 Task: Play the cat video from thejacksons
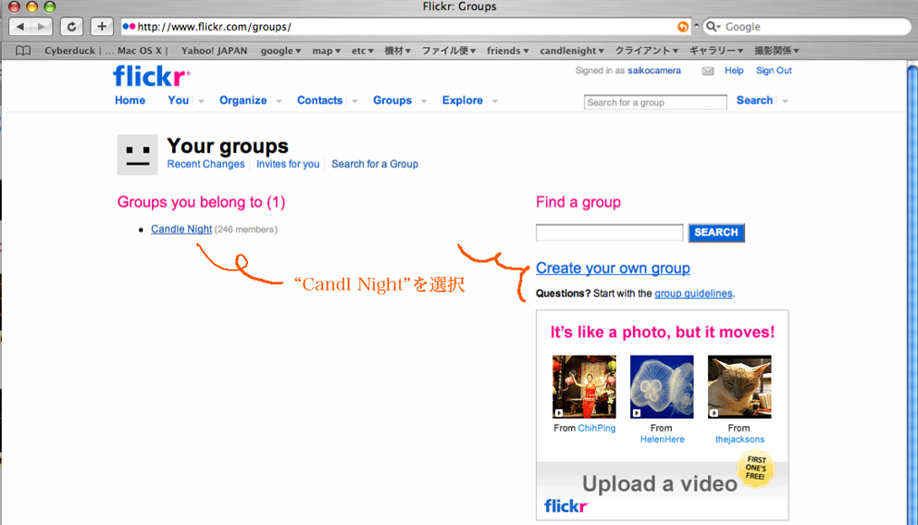point(739,387)
